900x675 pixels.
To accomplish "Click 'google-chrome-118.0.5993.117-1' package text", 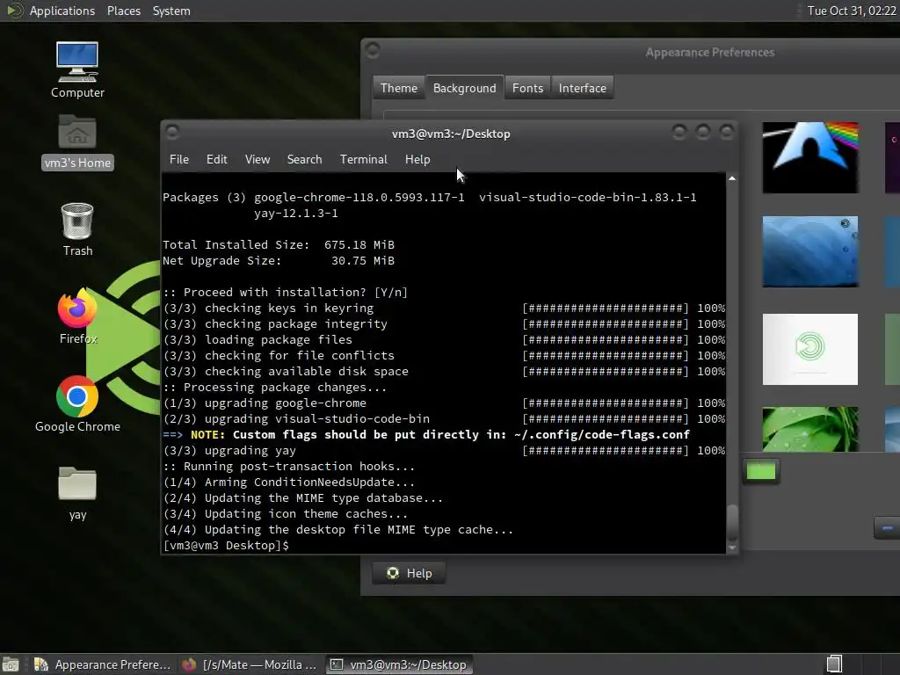I will click(x=359, y=197).
